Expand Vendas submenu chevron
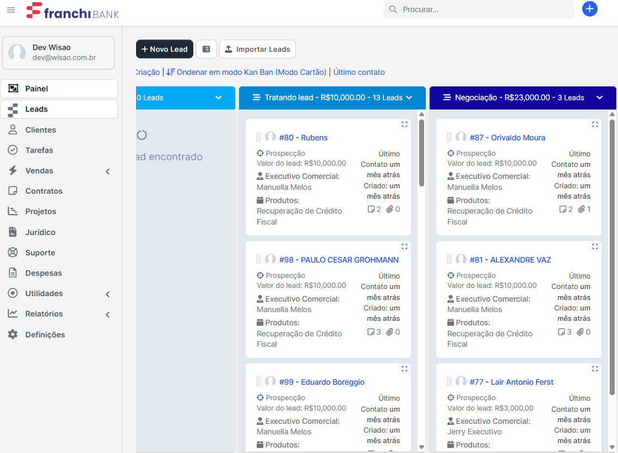The height and width of the screenshot is (453, 618). (107, 171)
